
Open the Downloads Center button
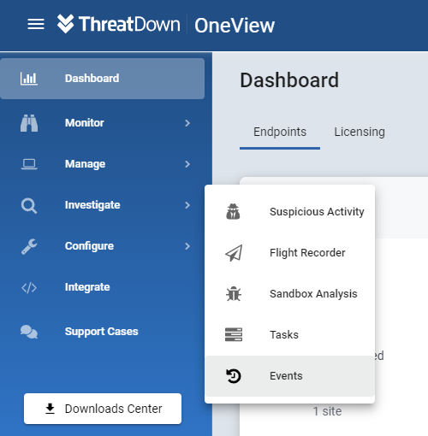coord(103,409)
